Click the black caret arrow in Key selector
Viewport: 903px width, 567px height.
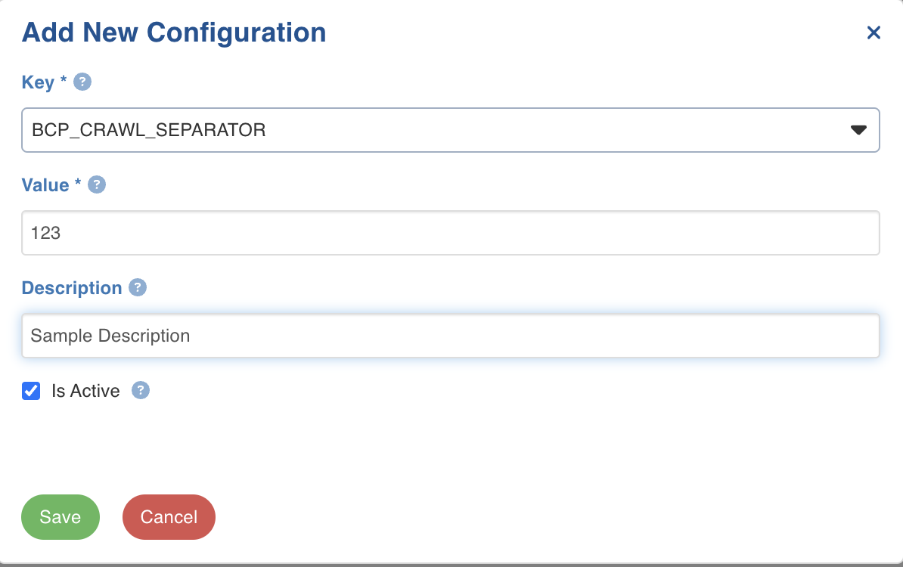858,130
